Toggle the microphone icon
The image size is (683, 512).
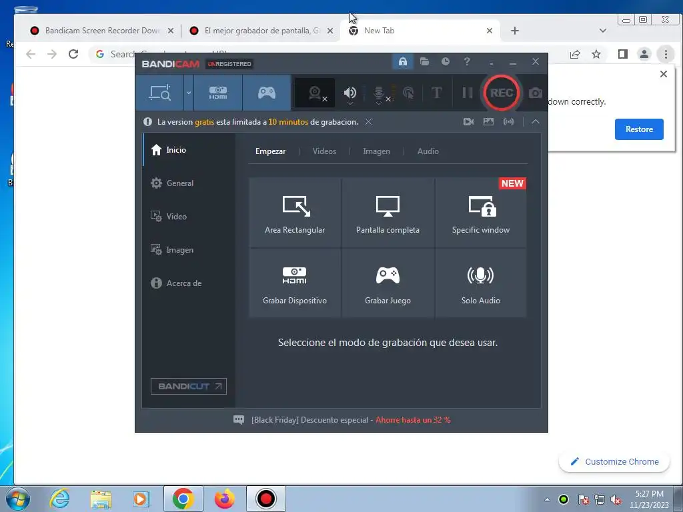[x=379, y=92]
